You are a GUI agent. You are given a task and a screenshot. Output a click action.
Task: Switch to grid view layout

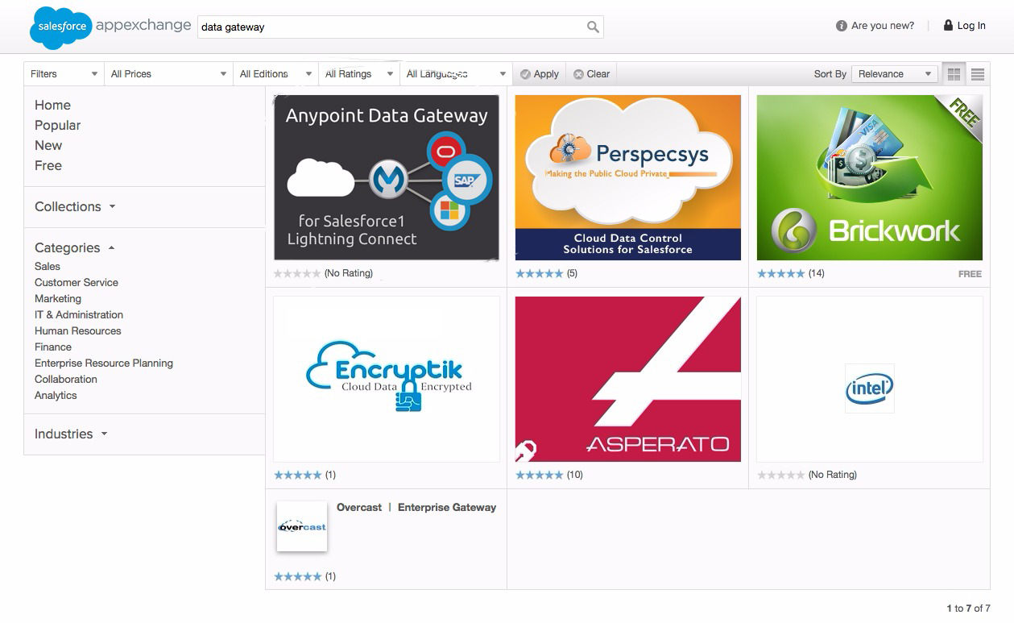point(954,74)
